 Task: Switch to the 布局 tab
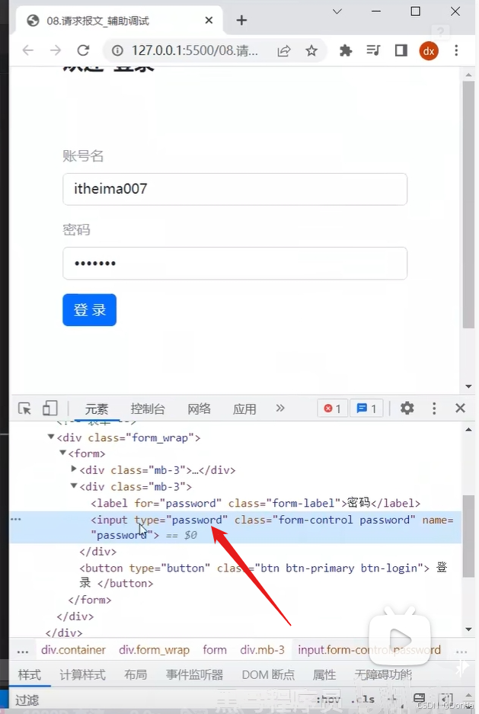pyautogui.click(x=136, y=674)
